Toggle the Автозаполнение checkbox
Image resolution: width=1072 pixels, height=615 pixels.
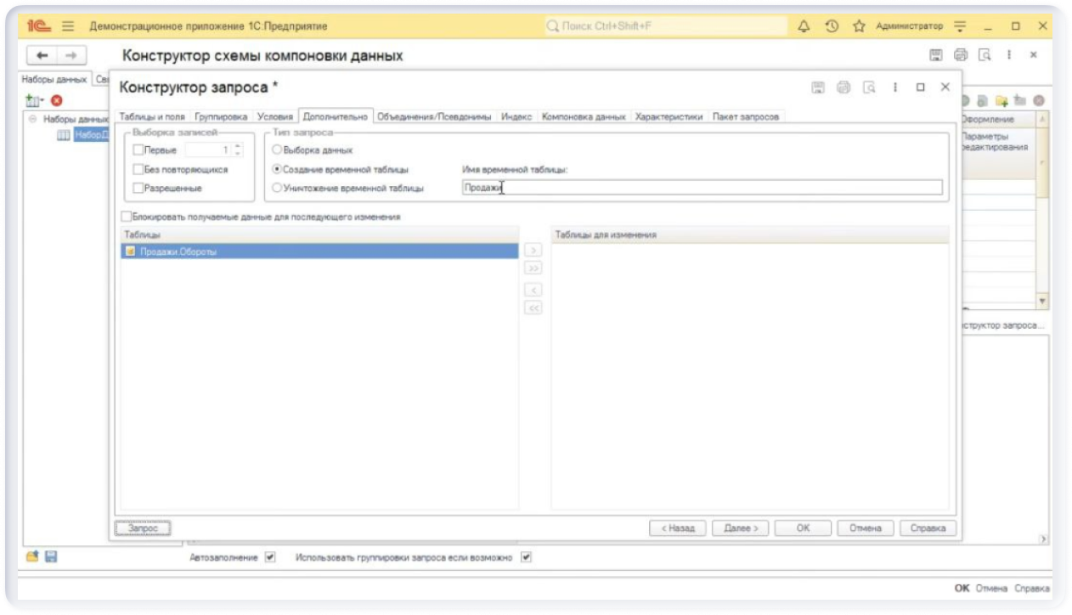click(x=270, y=558)
